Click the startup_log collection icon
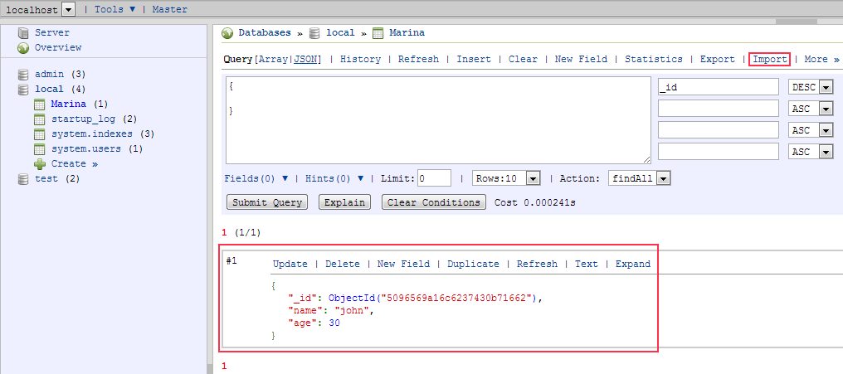Viewport: 843px width, 374px height. 39,119
